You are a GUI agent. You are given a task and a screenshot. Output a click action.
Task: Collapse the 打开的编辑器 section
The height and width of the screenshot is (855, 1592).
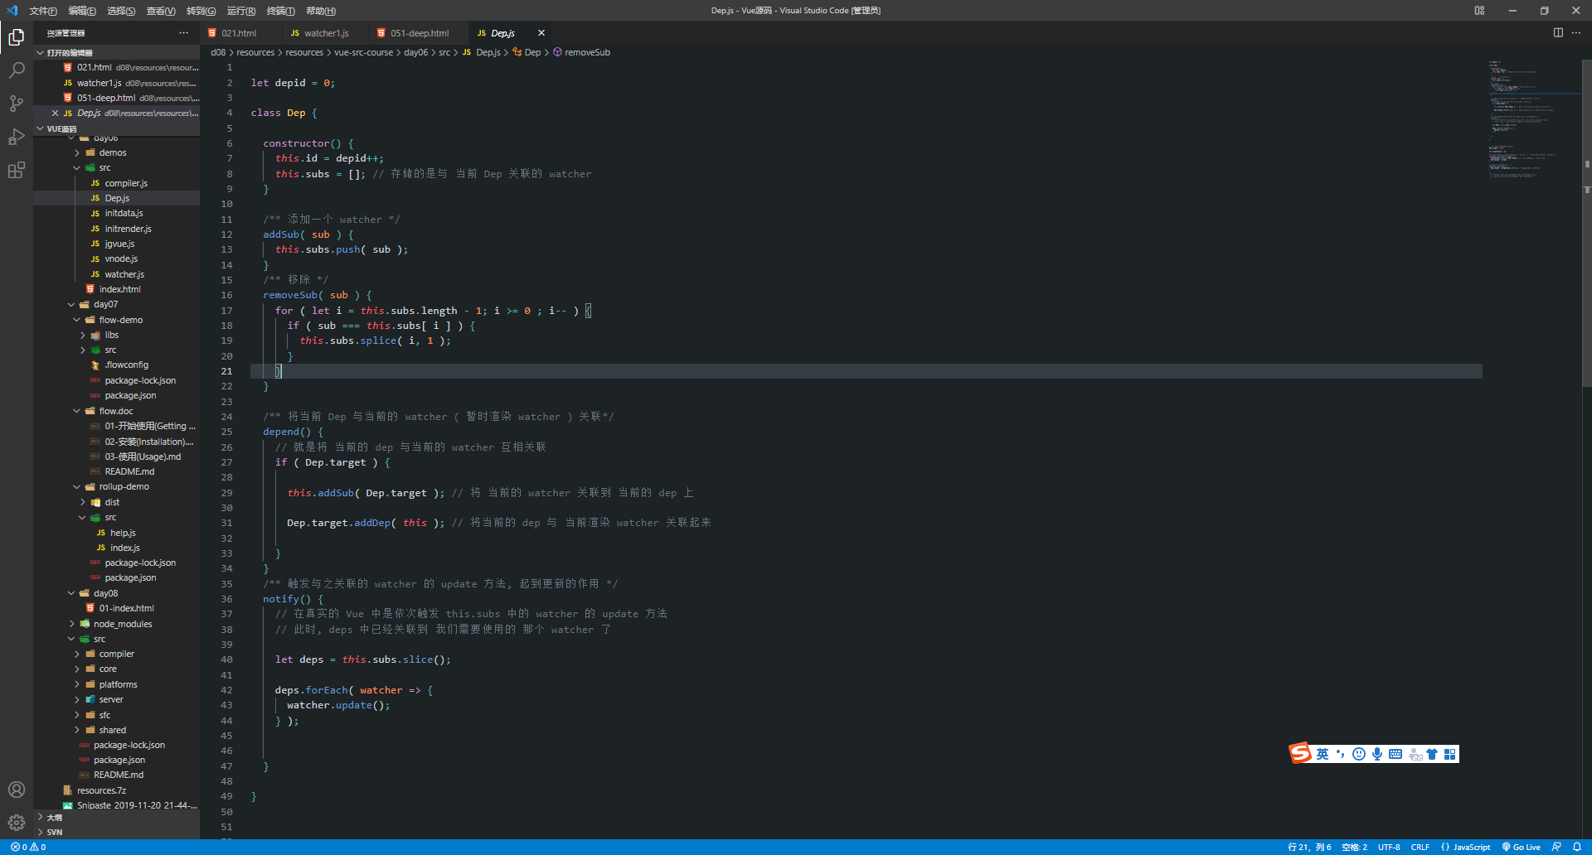tap(116, 52)
